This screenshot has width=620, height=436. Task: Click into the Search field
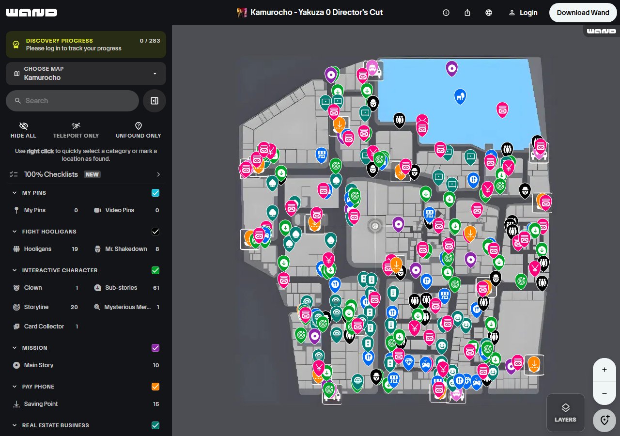tap(73, 101)
